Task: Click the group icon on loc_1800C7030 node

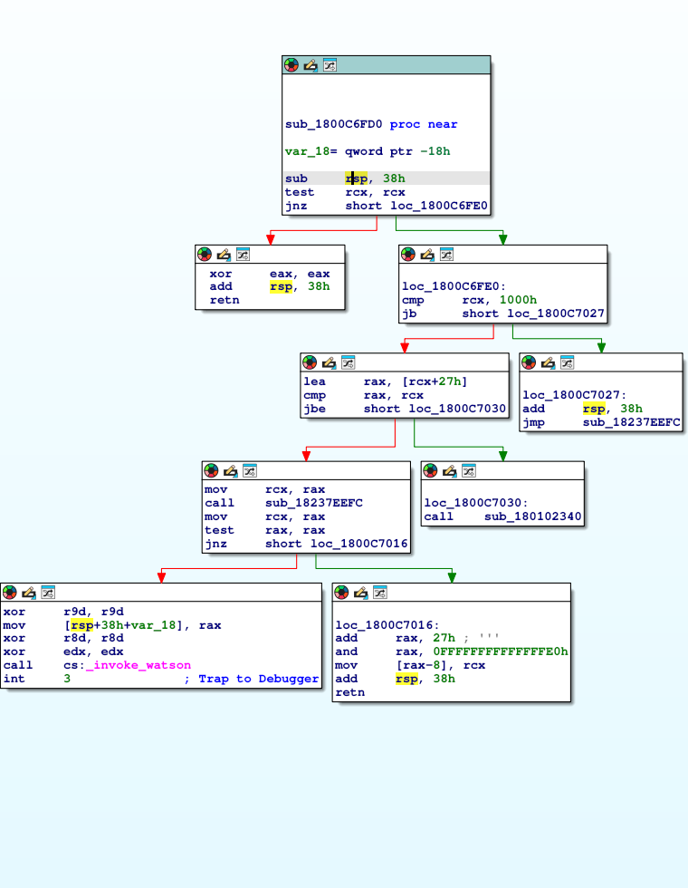Action: (x=468, y=471)
